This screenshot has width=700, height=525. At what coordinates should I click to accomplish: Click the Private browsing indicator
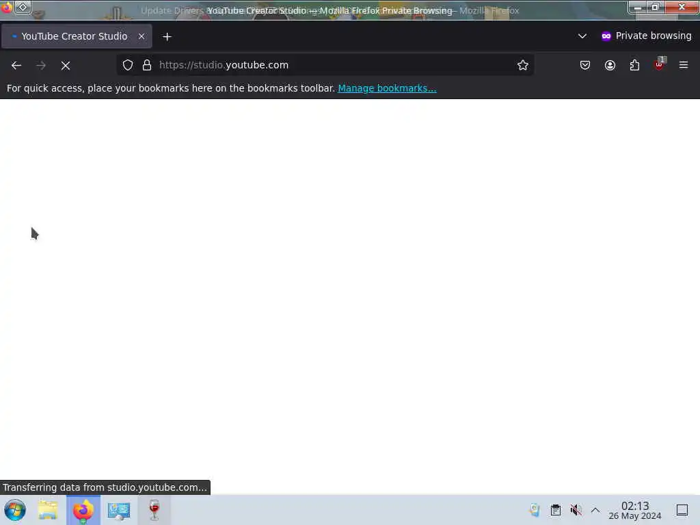pos(647,36)
